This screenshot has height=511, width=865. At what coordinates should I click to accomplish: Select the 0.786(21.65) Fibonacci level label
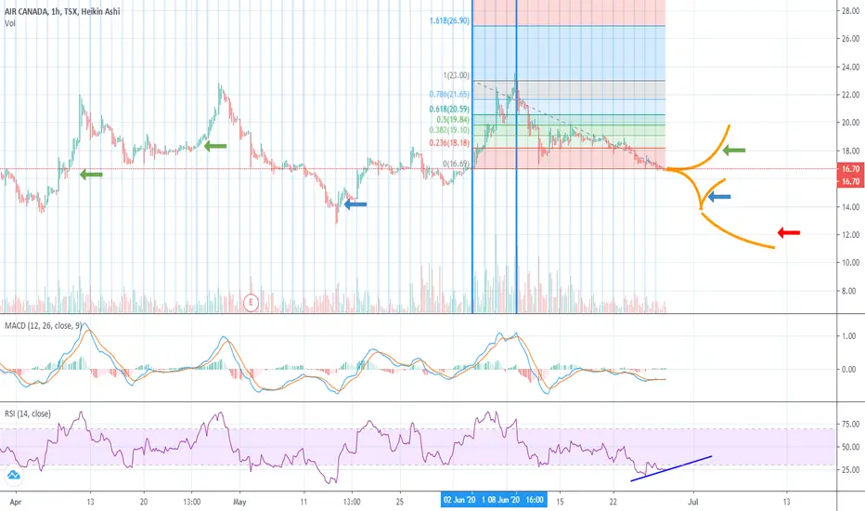(449, 95)
